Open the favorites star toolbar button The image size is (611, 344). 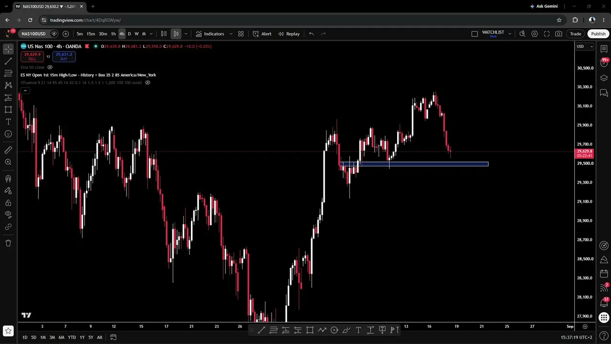(x=8, y=331)
